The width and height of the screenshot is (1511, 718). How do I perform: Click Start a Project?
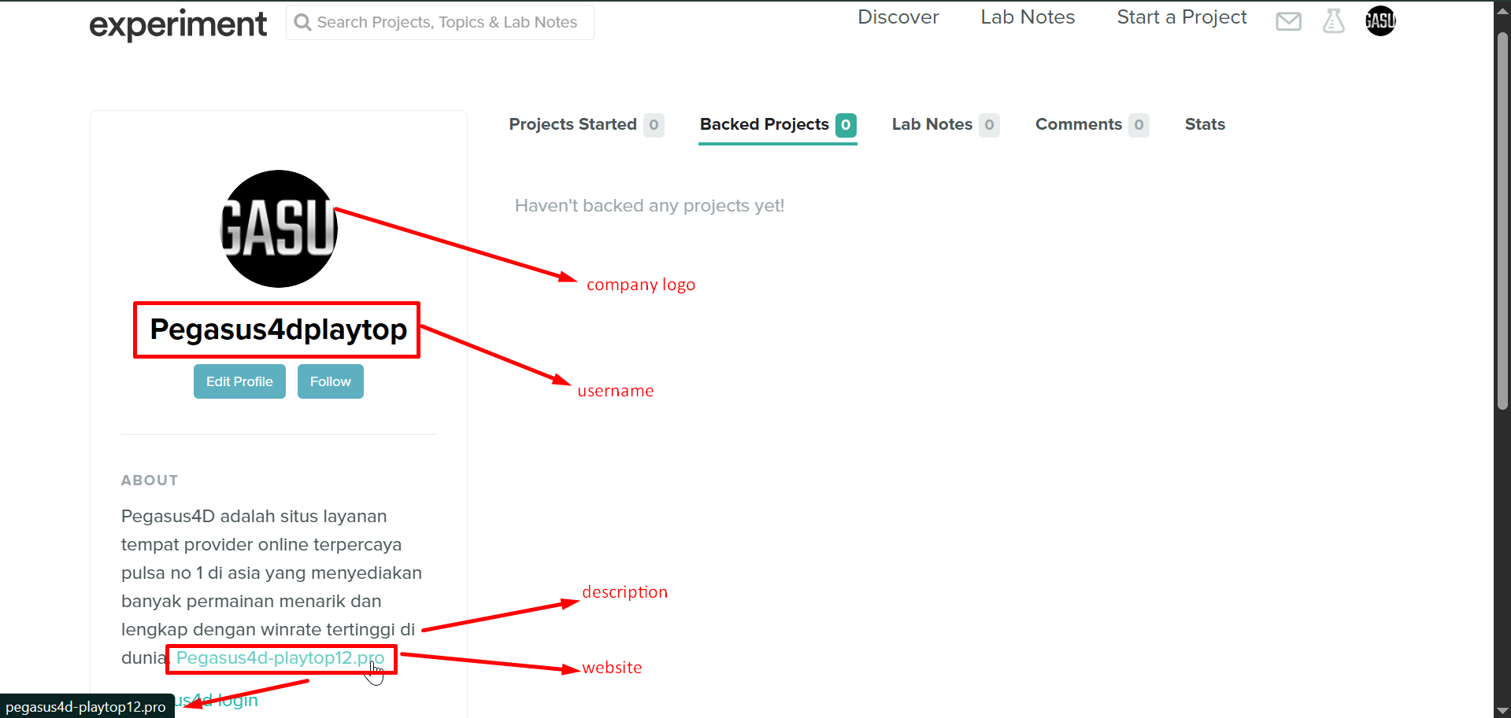click(x=1181, y=17)
